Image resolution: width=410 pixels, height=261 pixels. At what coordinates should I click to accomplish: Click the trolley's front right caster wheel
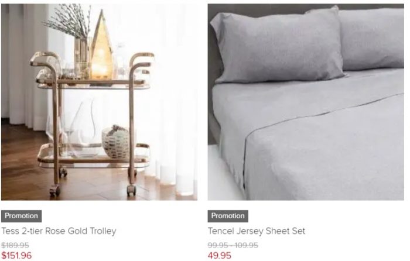(x=132, y=190)
